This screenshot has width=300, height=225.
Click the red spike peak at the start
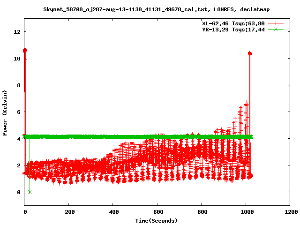[x=25, y=51]
